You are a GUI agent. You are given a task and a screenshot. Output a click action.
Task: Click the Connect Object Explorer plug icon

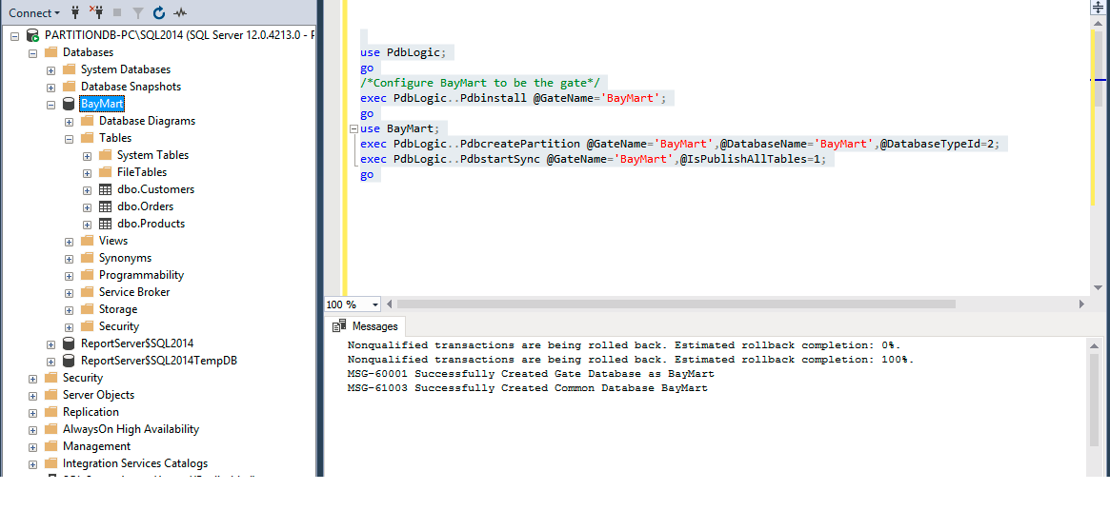pos(75,12)
